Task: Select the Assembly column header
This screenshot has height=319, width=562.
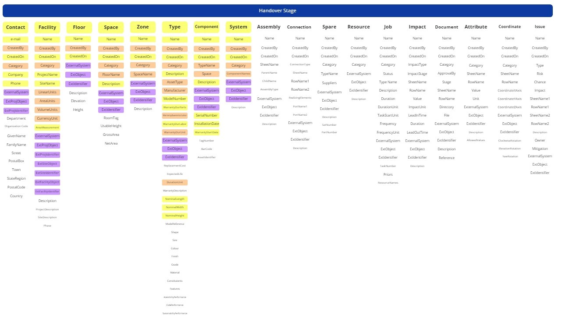Action: (268, 27)
